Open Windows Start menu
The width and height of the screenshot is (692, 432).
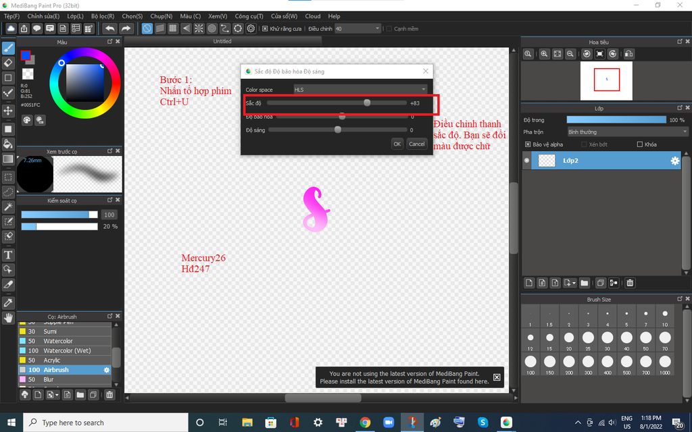pos(11,423)
